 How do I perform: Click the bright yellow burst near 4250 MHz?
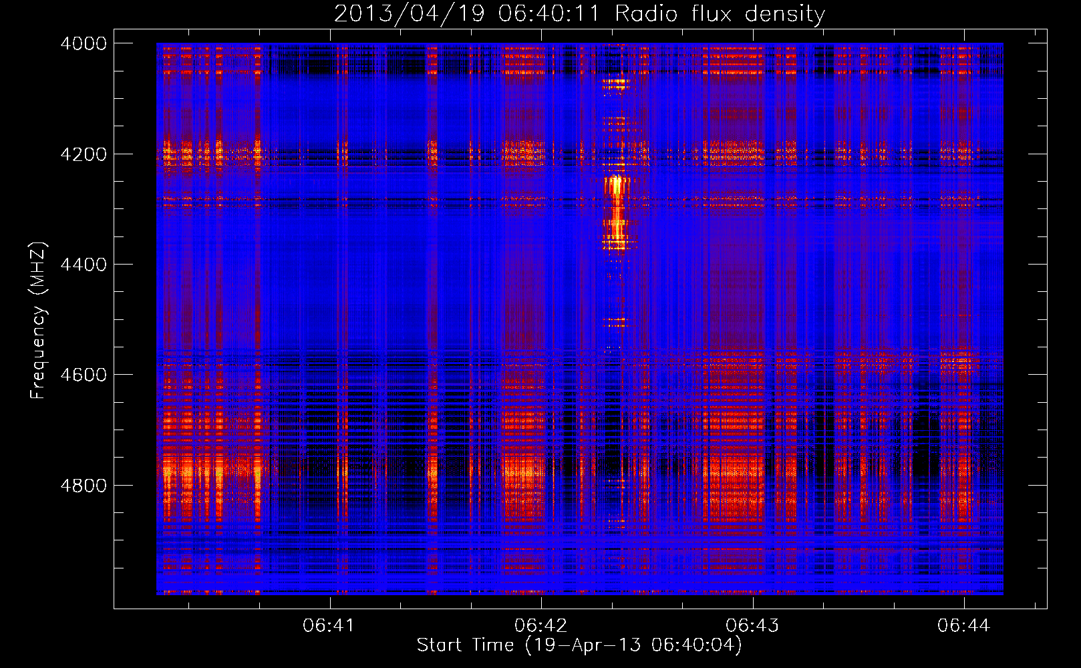click(615, 186)
